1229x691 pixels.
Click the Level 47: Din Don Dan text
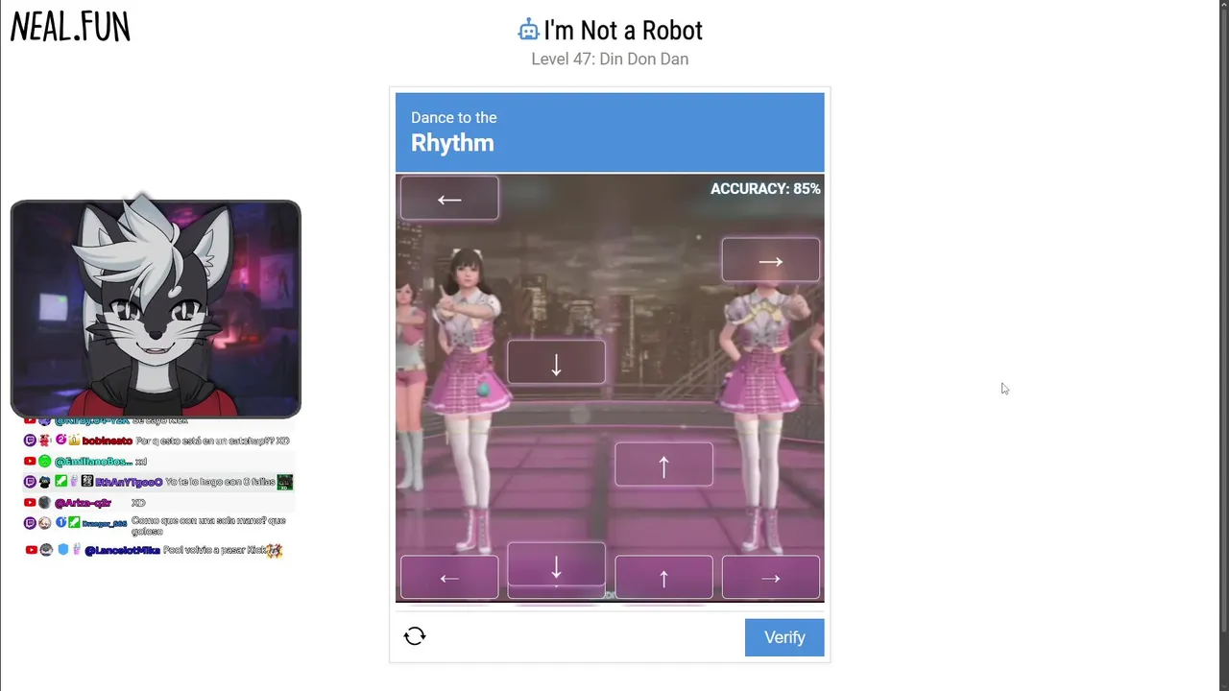610,60
